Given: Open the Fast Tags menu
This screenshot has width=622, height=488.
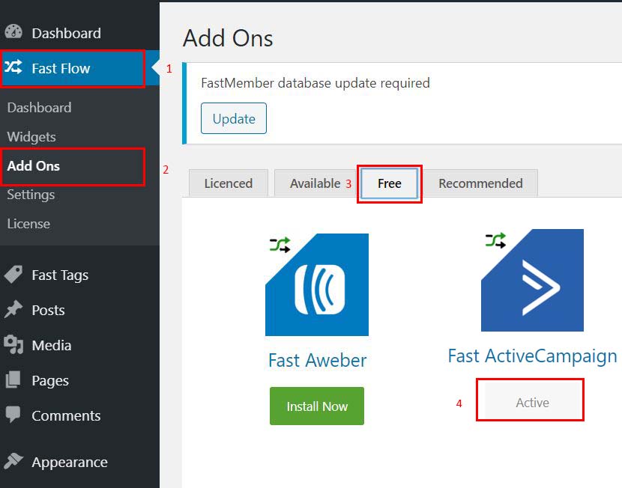Looking at the screenshot, I should point(79,275).
